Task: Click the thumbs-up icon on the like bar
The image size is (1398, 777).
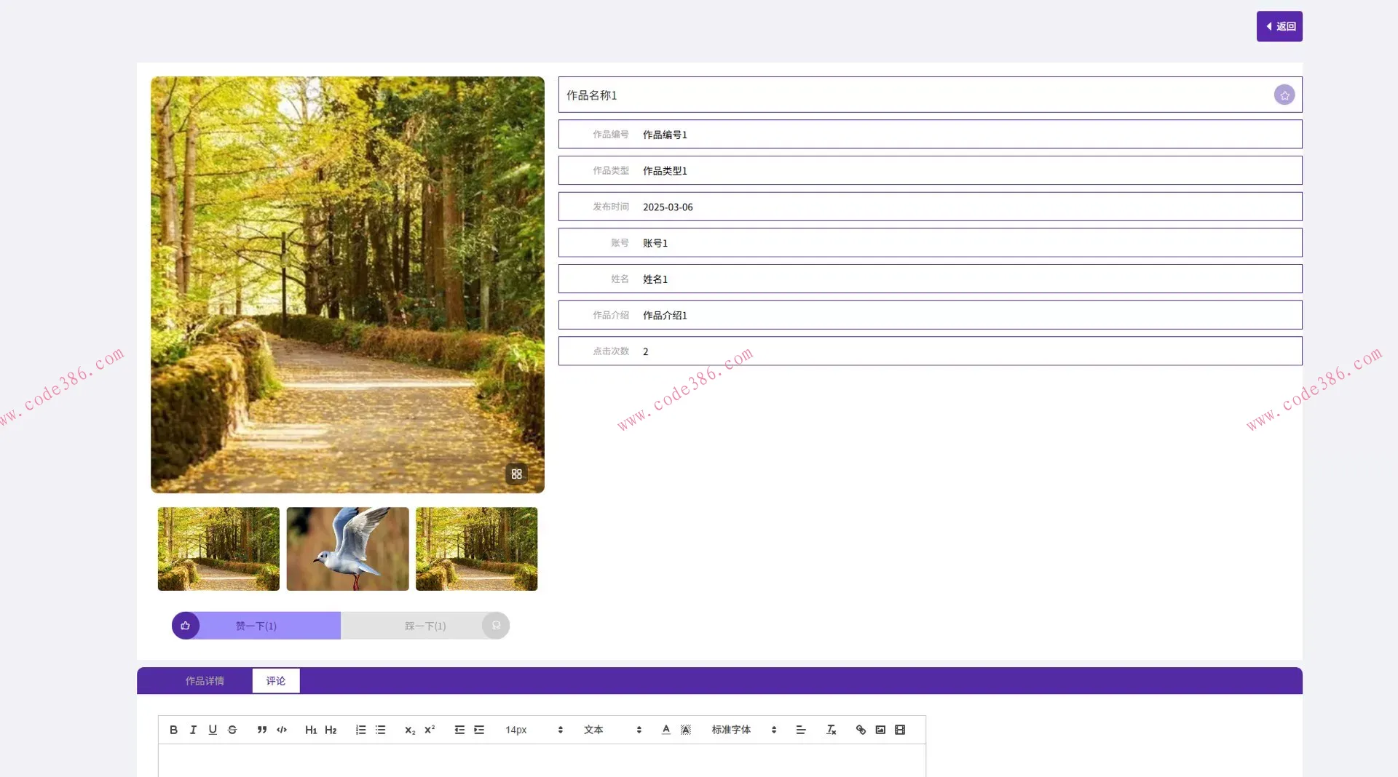Action: click(186, 626)
